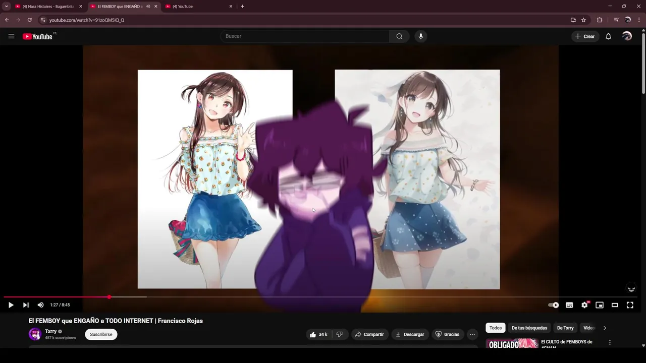
Task: Open the YouTube hamburger guide menu
Action: tap(11, 36)
